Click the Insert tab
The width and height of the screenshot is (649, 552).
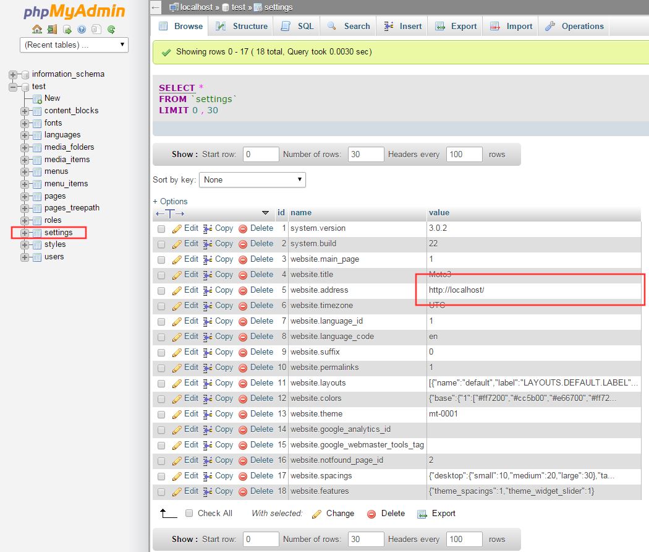(x=402, y=26)
